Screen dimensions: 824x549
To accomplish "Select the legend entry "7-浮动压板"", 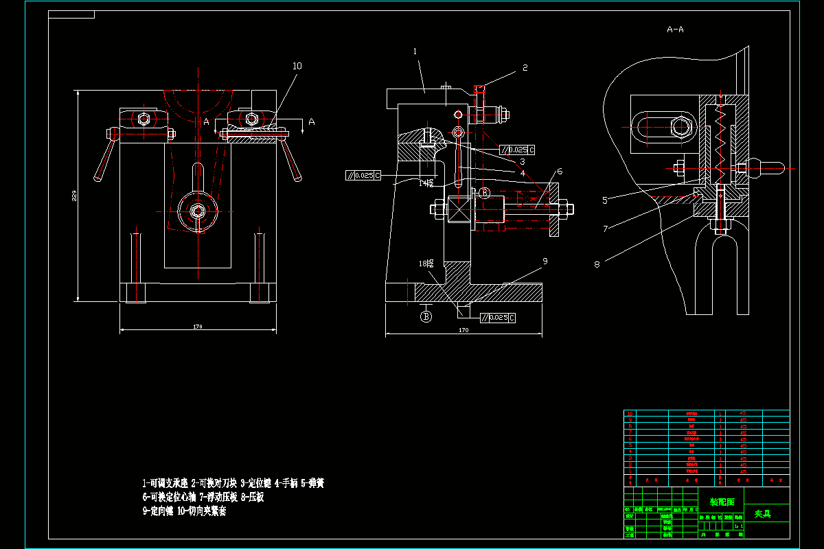I will (218, 498).
